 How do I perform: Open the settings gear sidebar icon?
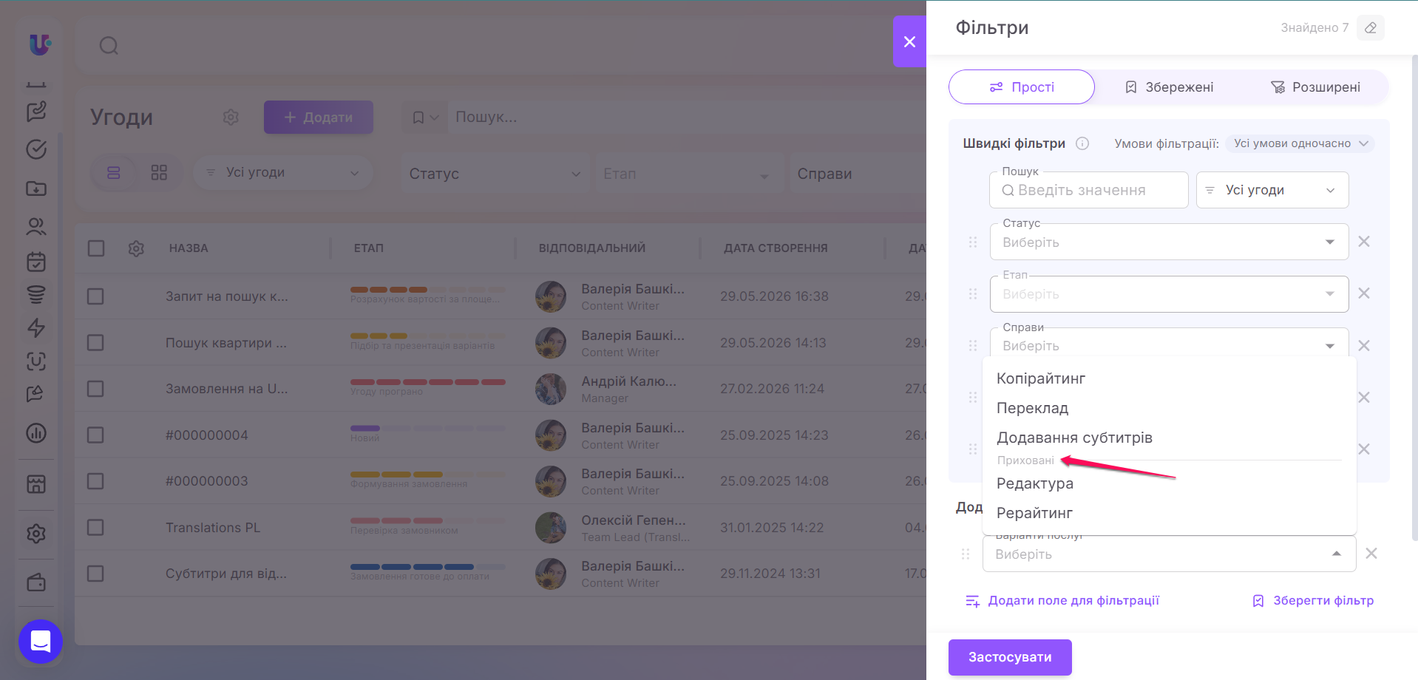click(x=36, y=534)
